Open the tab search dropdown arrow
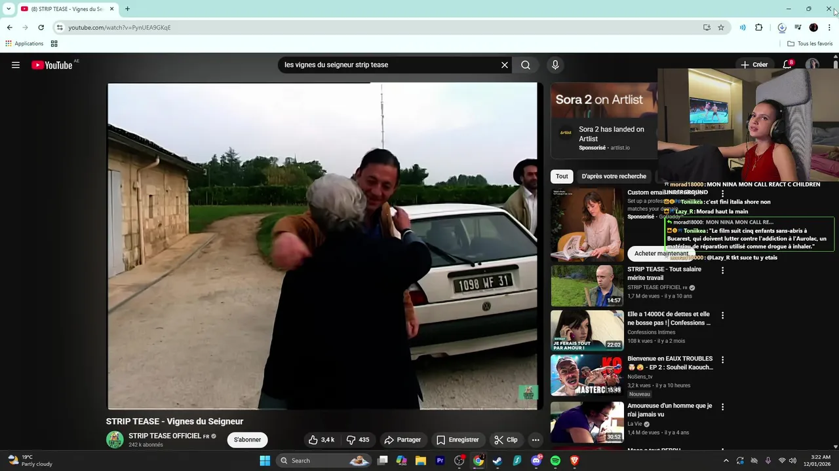 pyautogui.click(x=9, y=9)
